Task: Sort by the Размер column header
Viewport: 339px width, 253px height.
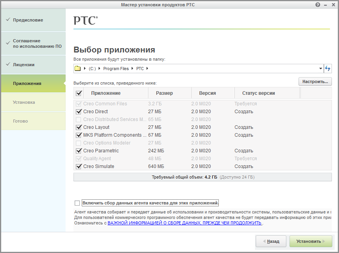Action: tap(170, 93)
